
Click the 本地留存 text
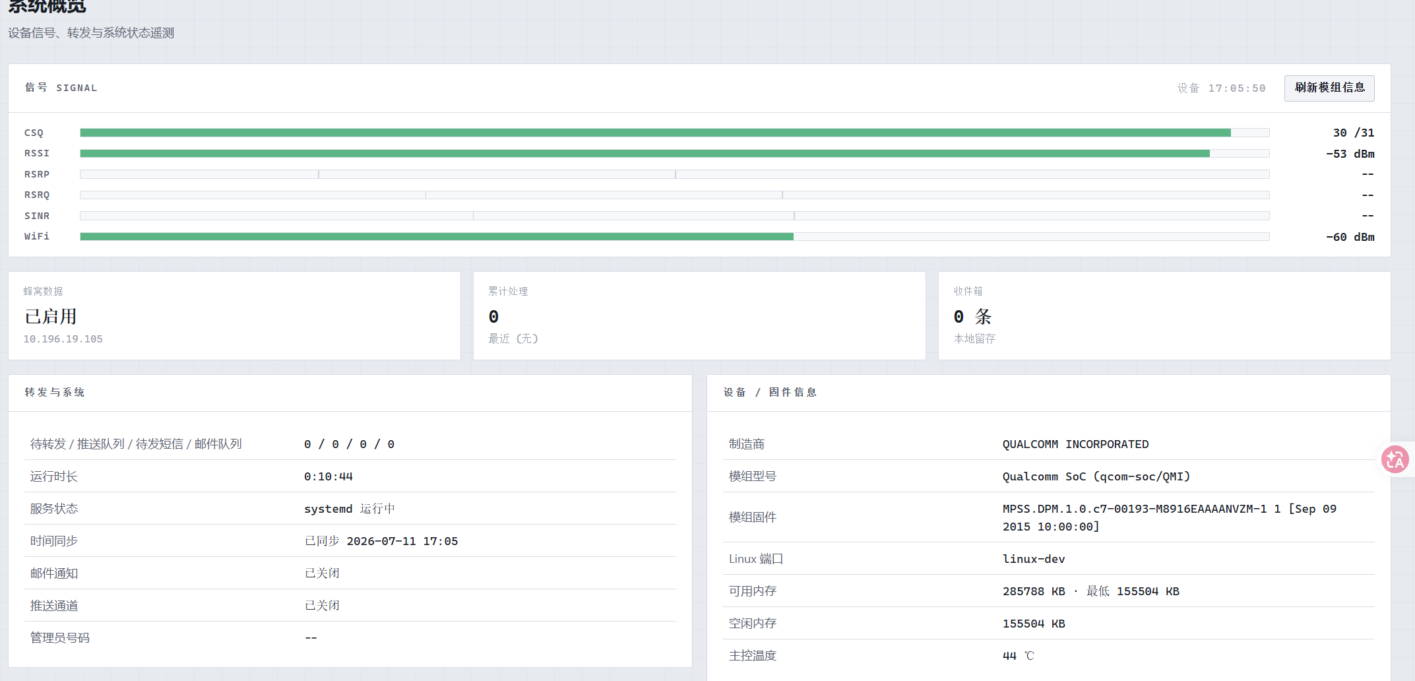(x=974, y=339)
